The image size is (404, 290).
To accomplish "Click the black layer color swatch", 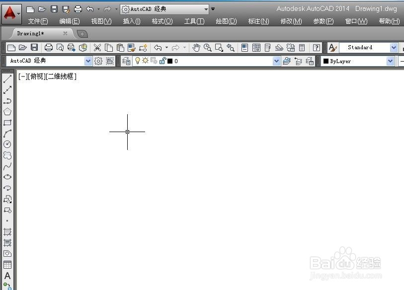I will coord(170,61).
